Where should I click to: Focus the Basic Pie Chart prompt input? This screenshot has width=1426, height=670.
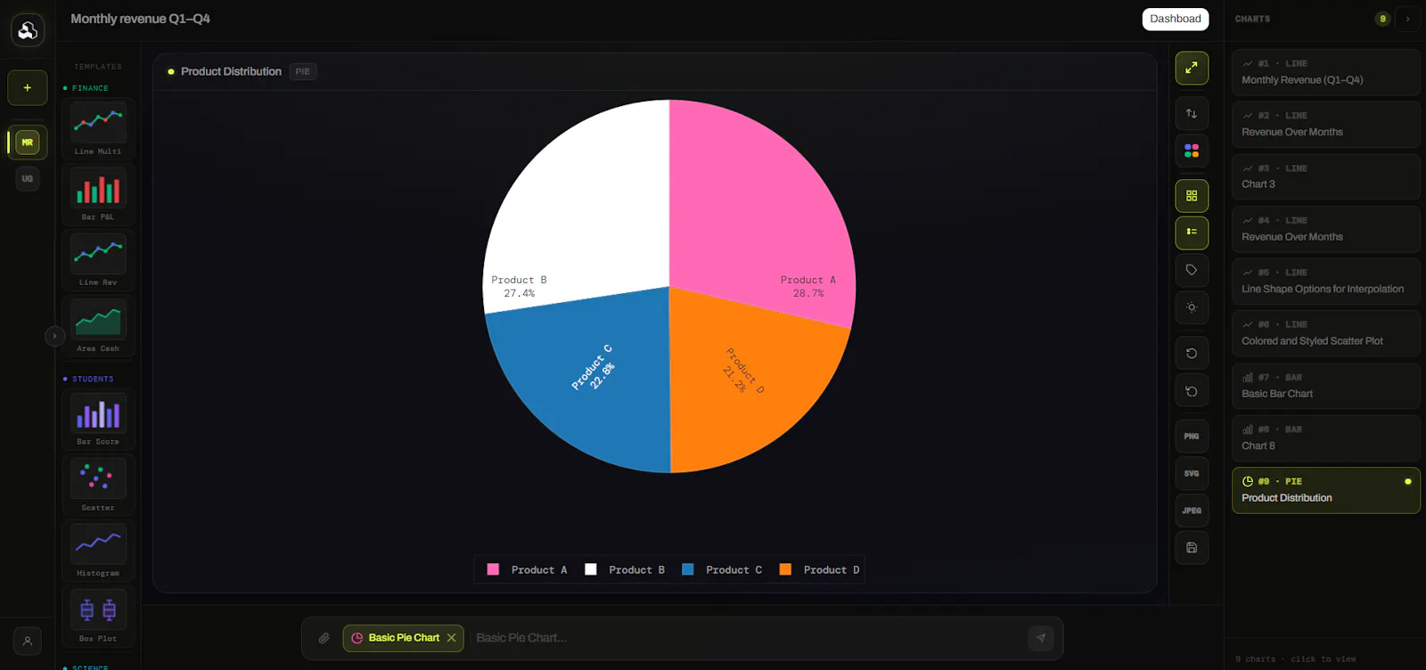[744, 638]
